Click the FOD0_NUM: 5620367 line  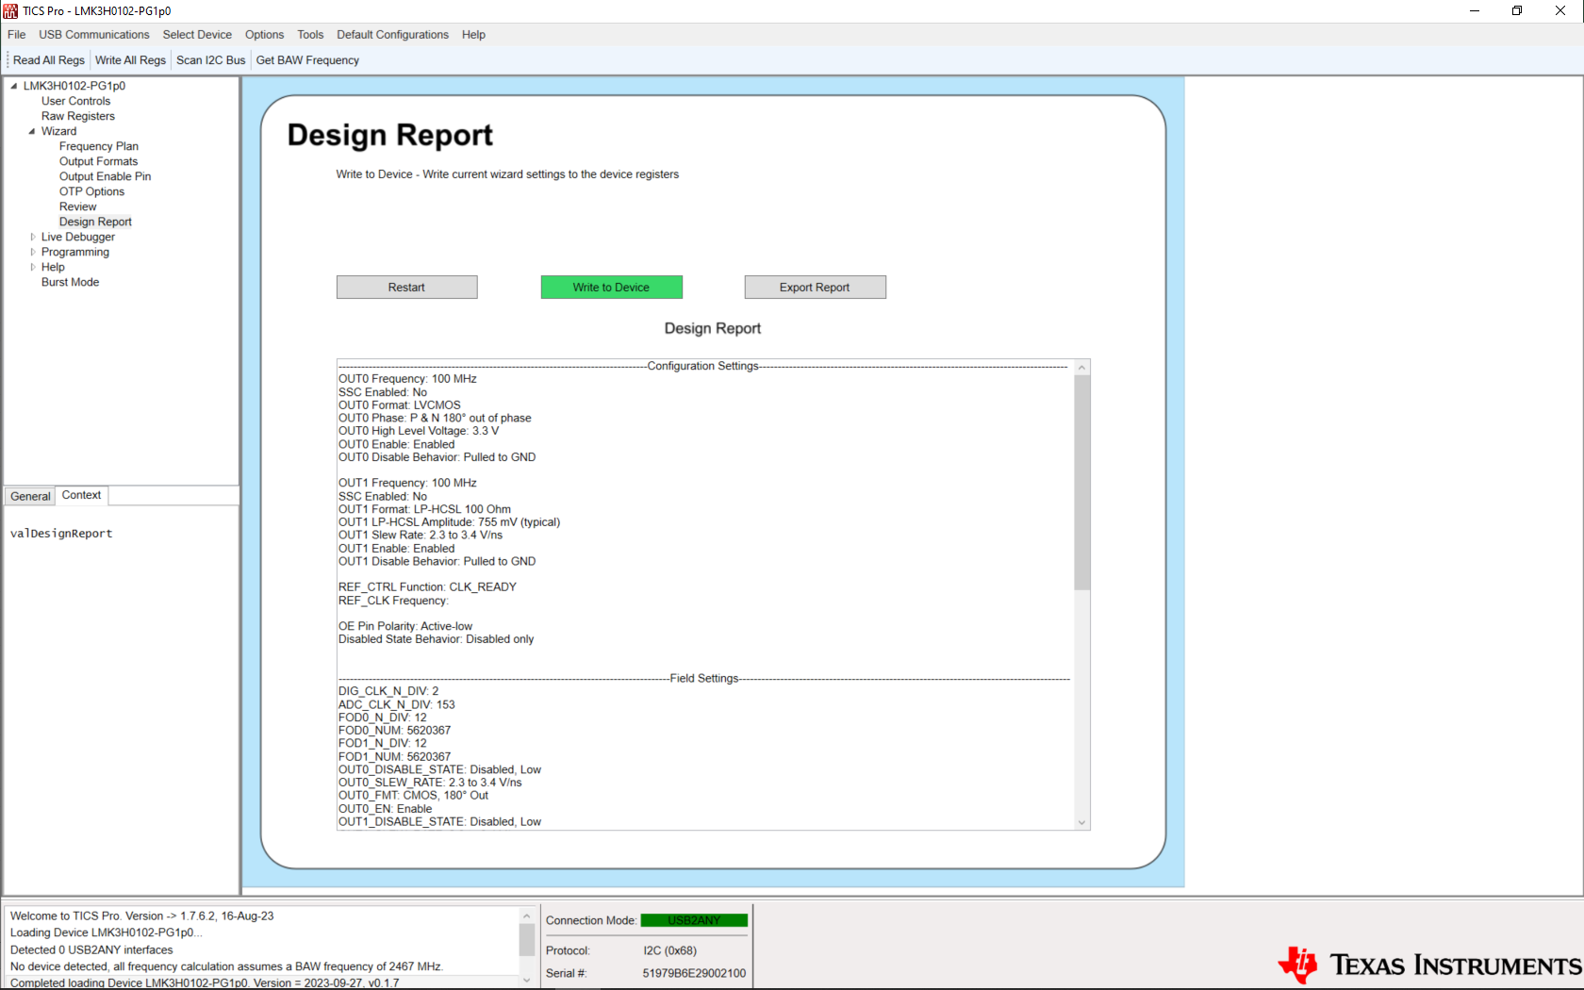coord(395,731)
